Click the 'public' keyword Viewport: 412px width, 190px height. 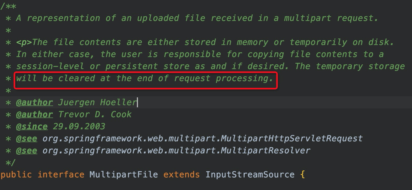point(16,174)
